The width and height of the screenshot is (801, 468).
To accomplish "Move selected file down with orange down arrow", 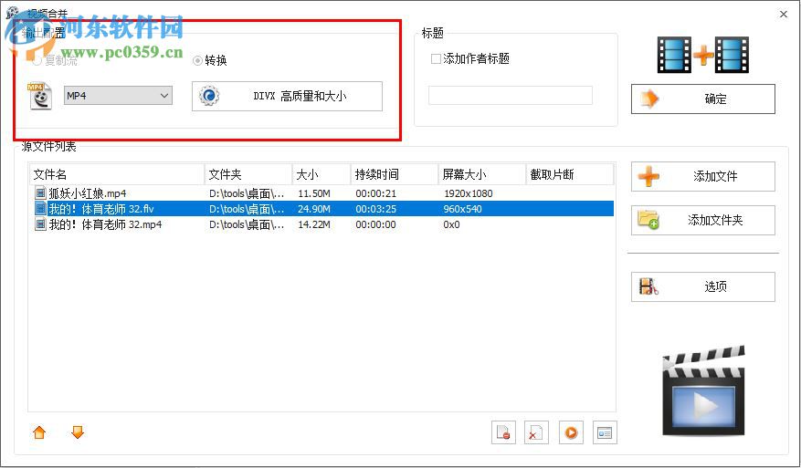I will click(x=78, y=432).
